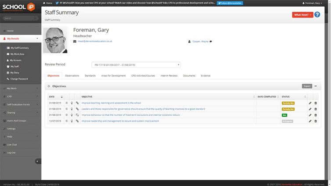Open Foreman, Gary user menu at top
This screenshot has height=186, width=331.
coord(312,3)
